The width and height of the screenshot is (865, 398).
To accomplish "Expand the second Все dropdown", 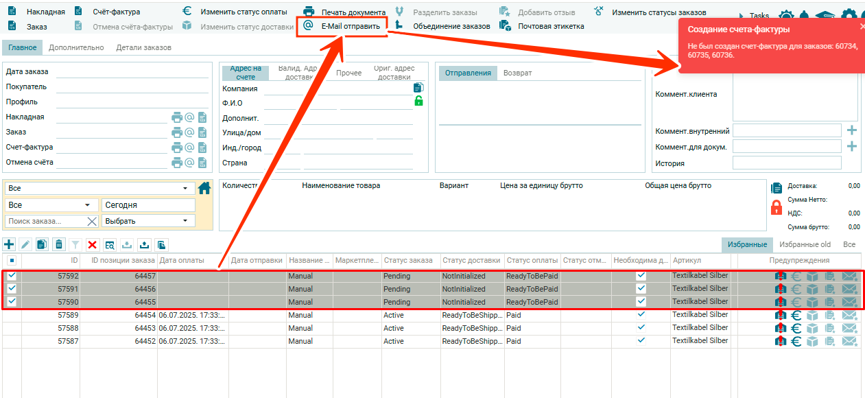I will [x=51, y=205].
